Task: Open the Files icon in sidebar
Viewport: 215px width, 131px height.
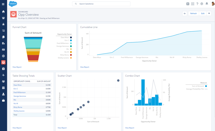Action: pos(3,37)
